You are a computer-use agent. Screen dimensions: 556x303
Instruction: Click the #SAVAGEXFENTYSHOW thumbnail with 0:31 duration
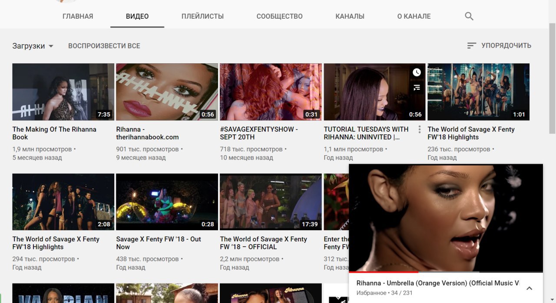point(271,92)
